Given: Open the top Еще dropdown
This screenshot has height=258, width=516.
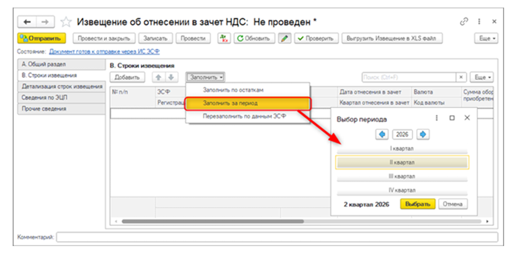Looking at the screenshot, I should [x=486, y=38].
